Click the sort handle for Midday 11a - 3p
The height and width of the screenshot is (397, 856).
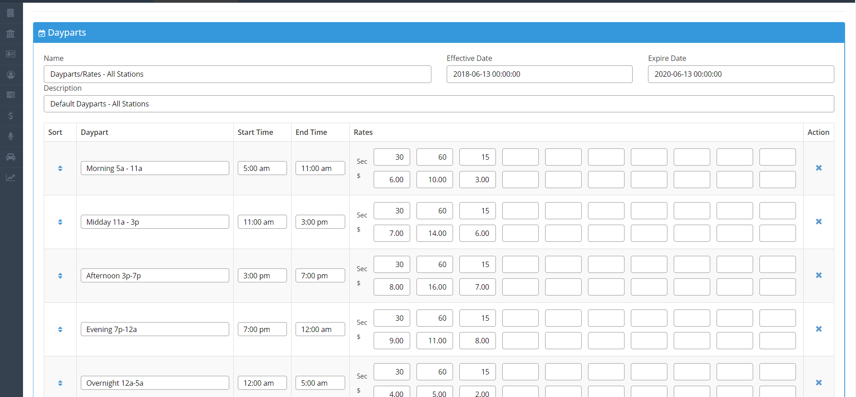60,222
